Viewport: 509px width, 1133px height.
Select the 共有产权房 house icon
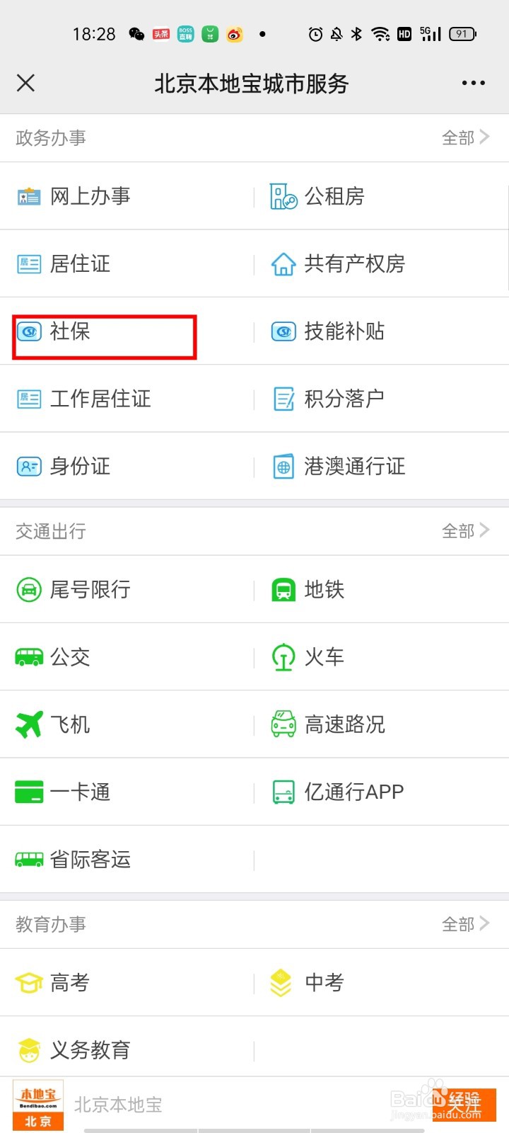pyautogui.click(x=283, y=264)
